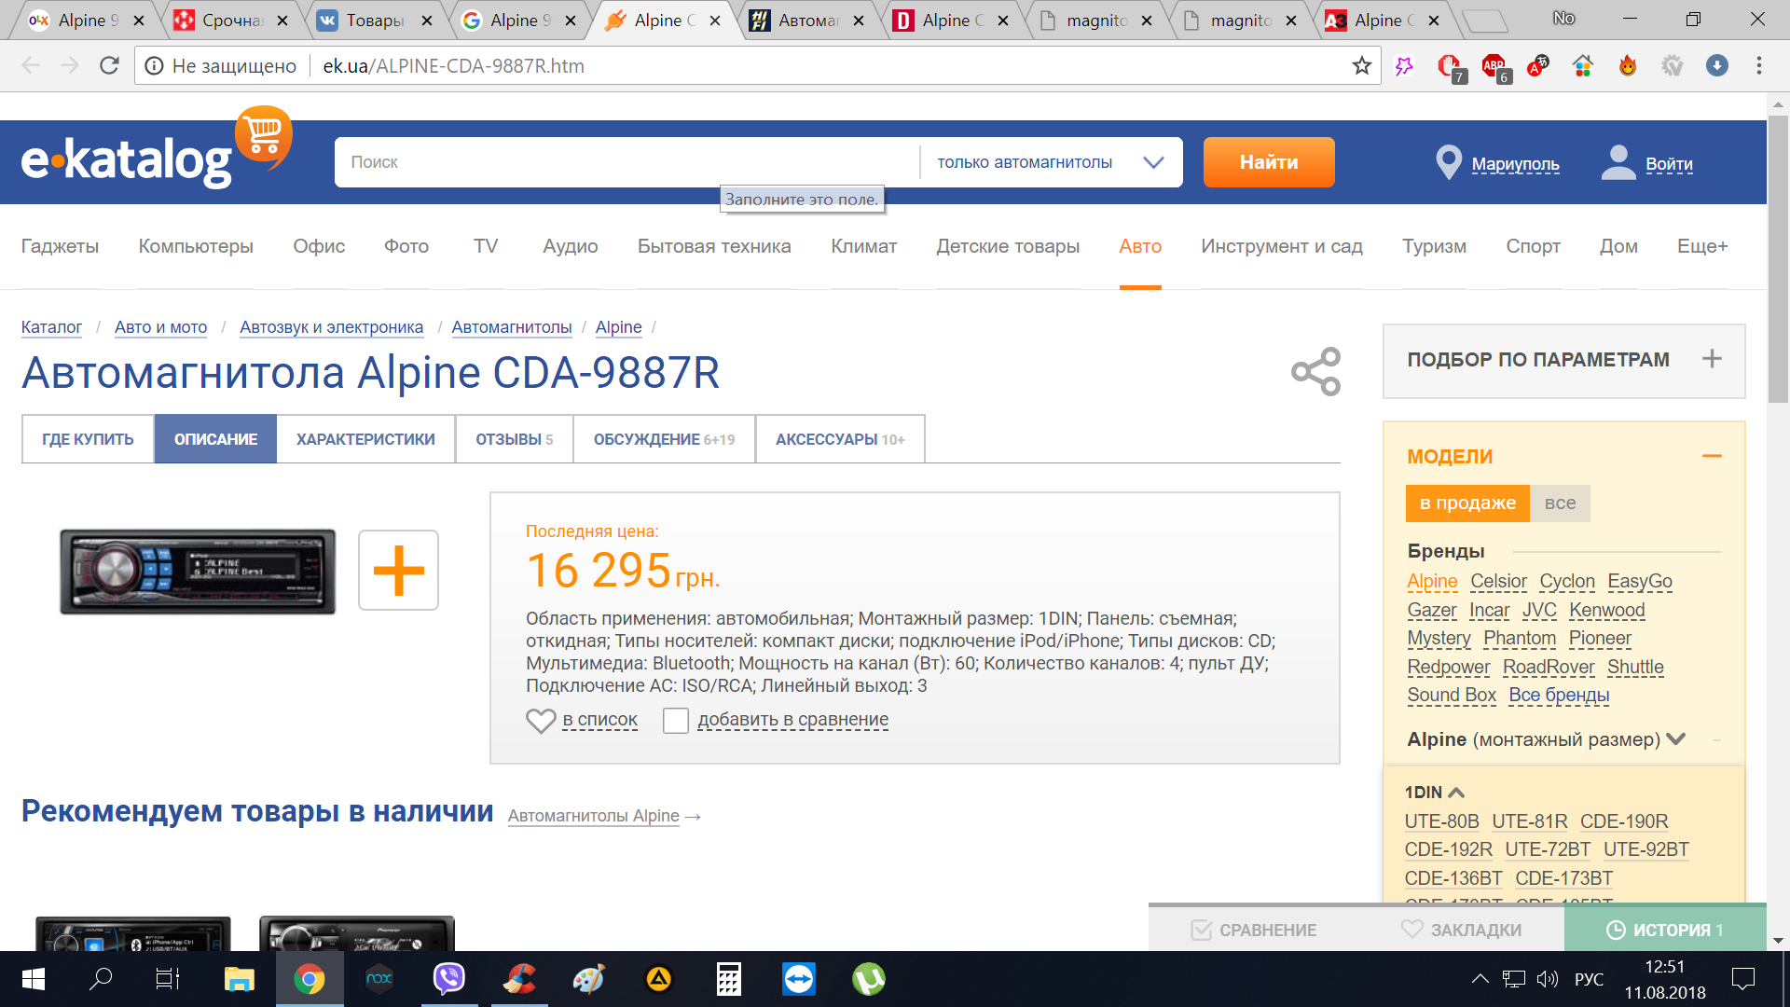Open the Kenwood brand link

[1606, 611]
